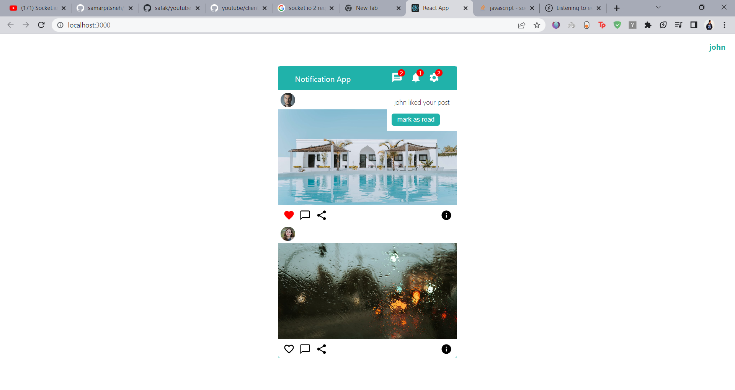
Task: Open comments on the pool house post
Action: pos(305,215)
